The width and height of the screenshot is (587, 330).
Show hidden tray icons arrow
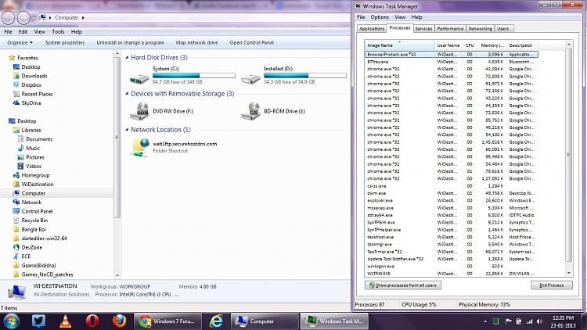click(x=485, y=321)
